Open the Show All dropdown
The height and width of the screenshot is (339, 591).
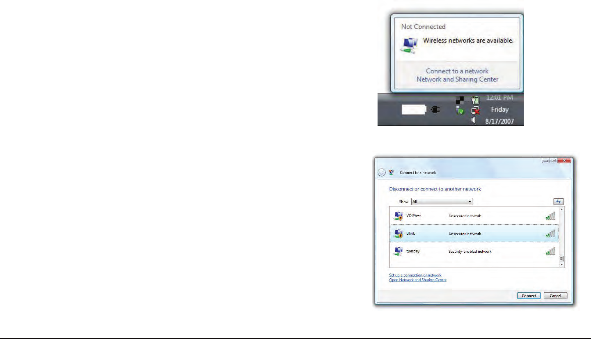(442, 202)
